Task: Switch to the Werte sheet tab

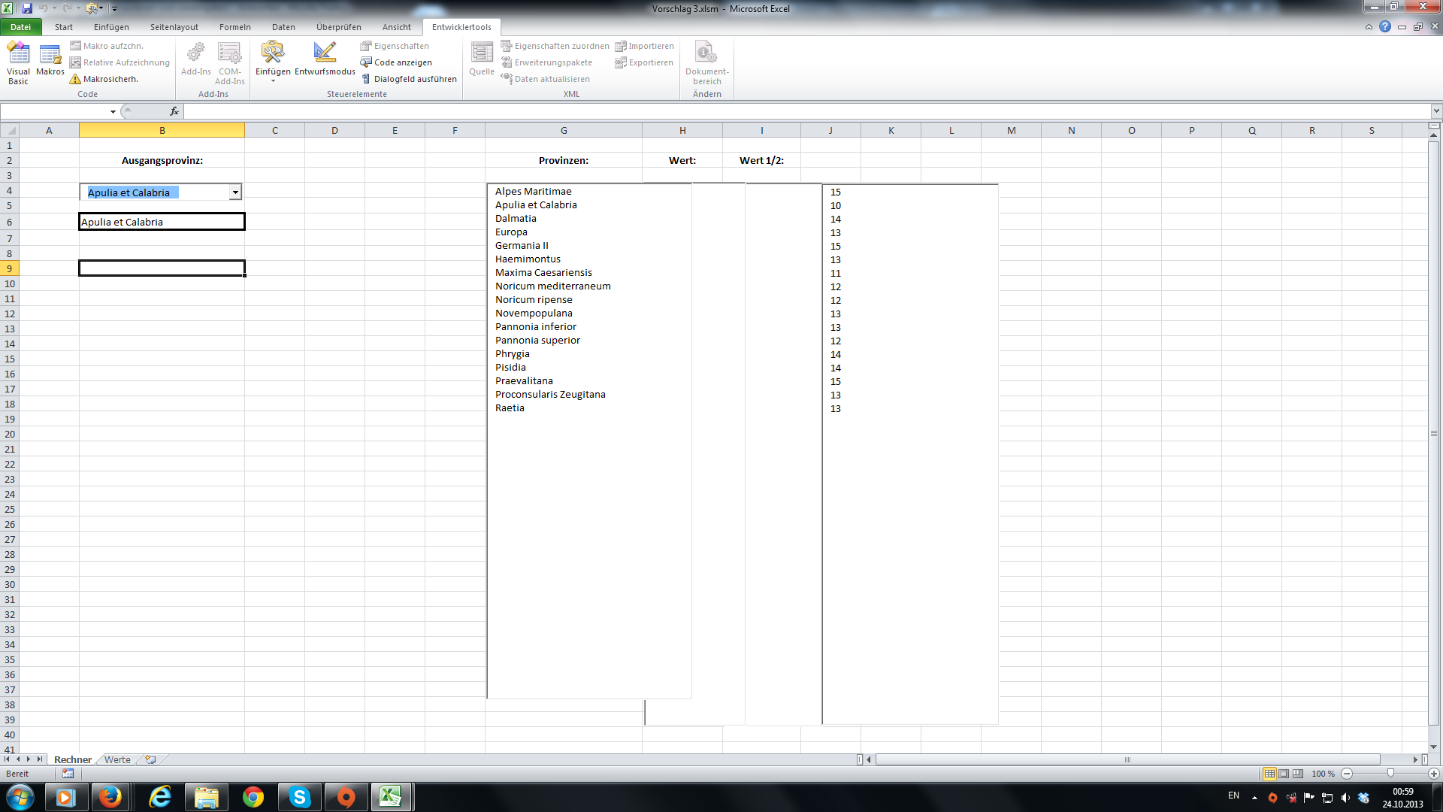Action: 117,759
